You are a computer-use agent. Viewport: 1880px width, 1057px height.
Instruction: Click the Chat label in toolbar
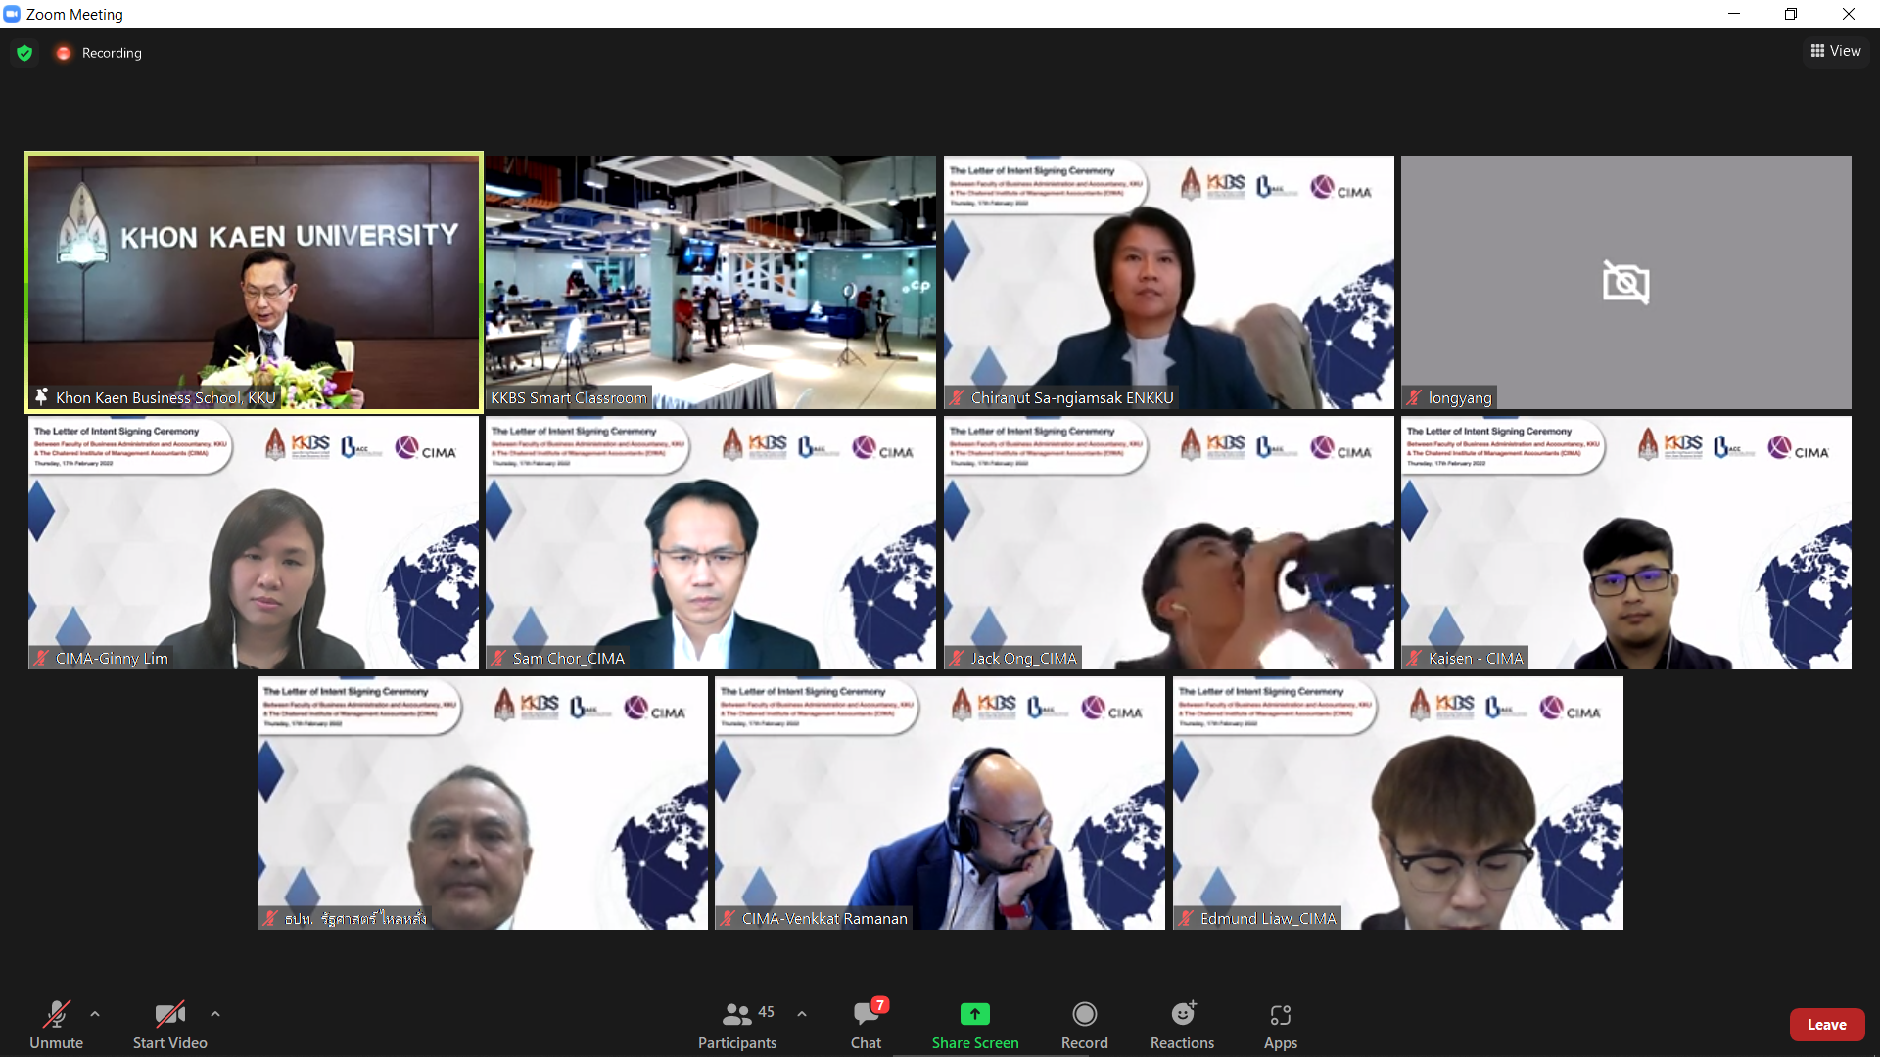pyautogui.click(x=866, y=1043)
